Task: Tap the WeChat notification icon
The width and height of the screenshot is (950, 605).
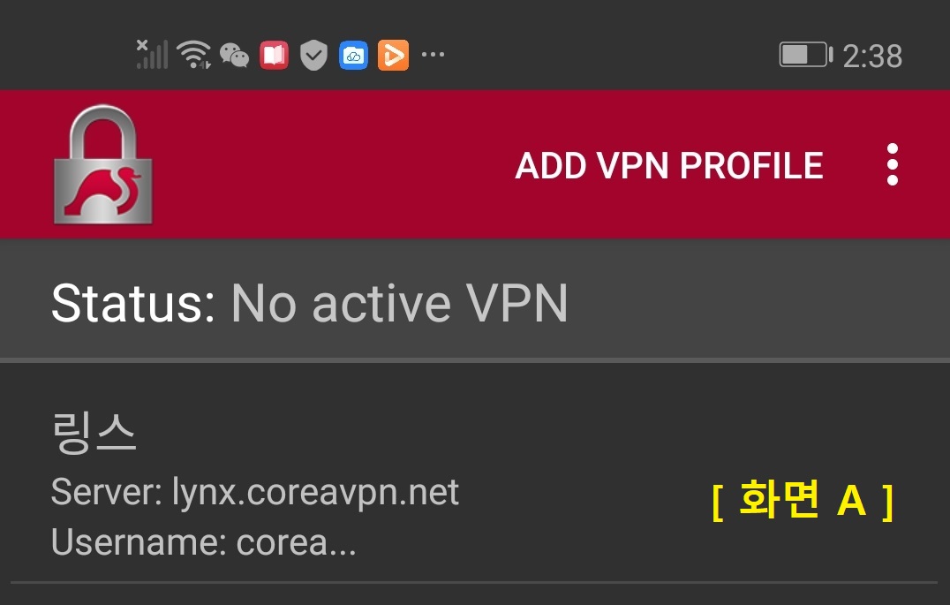Action: 235,55
